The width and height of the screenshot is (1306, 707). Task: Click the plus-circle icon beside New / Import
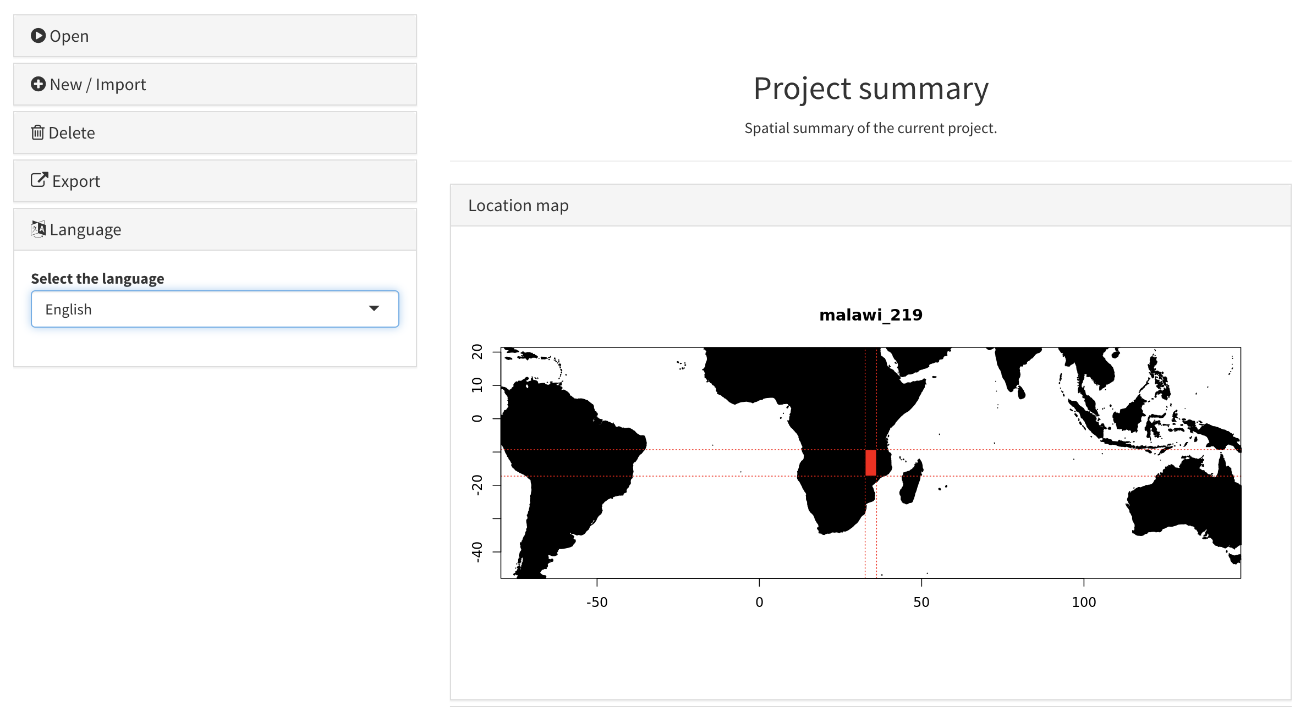click(38, 84)
